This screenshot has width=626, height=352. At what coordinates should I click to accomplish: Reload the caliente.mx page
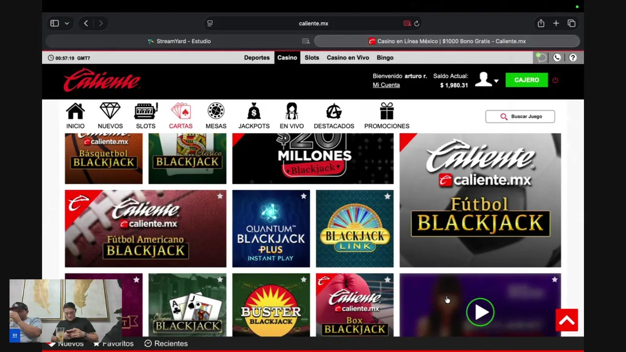click(417, 23)
